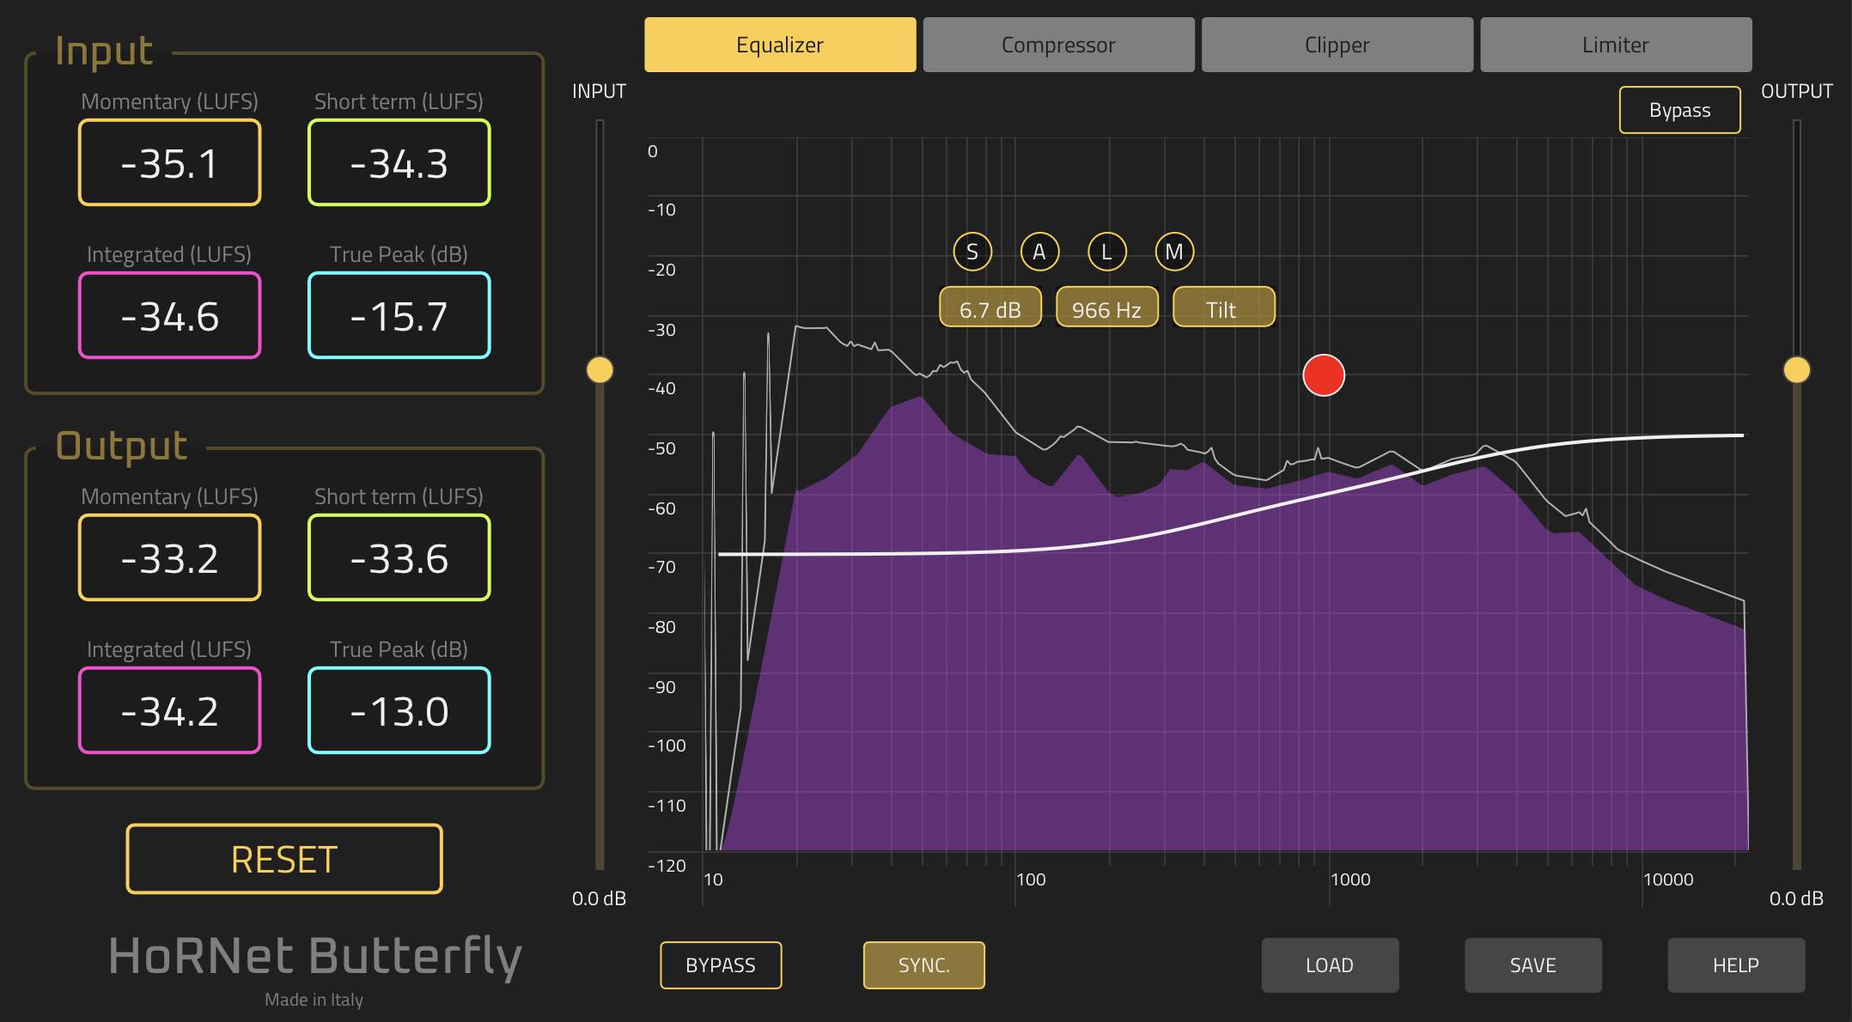Screen dimensions: 1852x1022
Task: Click the A circle icon
Action: 1039,252
